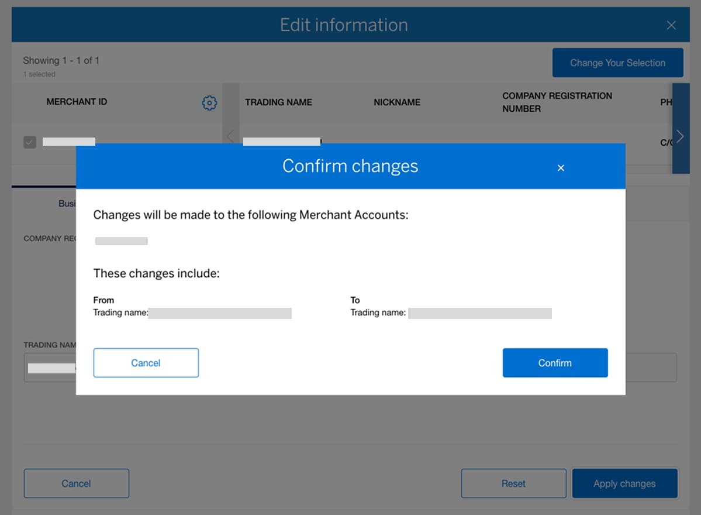This screenshot has width=701, height=515.
Task: Select the Merchant ID column header
Action: click(x=77, y=102)
